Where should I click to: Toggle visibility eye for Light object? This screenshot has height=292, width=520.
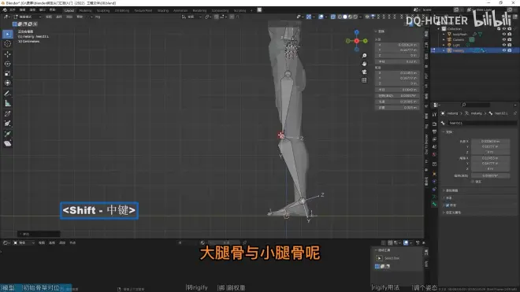coord(503,45)
